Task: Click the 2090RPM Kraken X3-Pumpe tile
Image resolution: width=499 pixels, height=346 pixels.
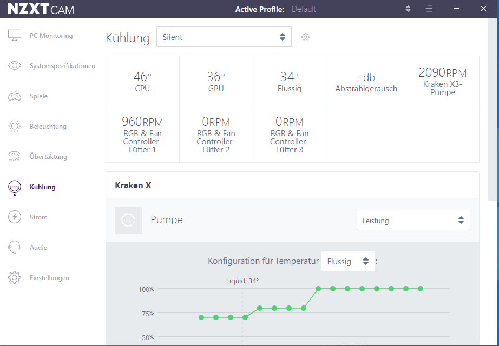Action: click(x=443, y=81)
